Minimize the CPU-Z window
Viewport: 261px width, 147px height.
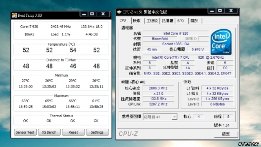[x=212, y=11]
